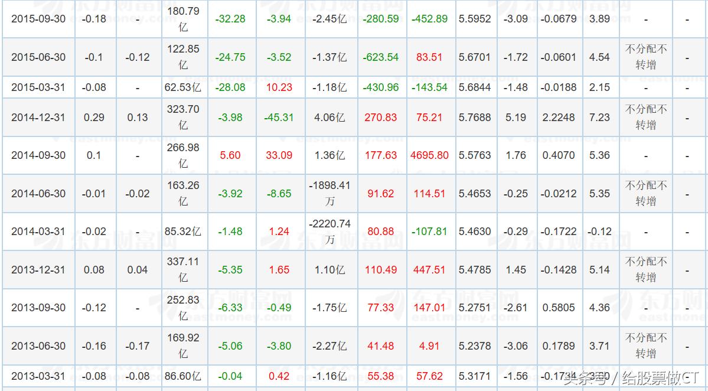Pick the green value -45.31
Image resolution: width=708 pixels, height=391 pixels.
pos(279,118)
